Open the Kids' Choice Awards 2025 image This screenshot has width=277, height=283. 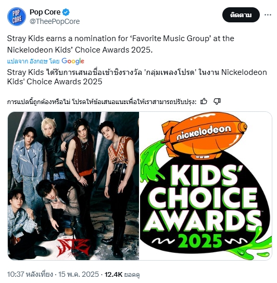click(x=206, y=186)
